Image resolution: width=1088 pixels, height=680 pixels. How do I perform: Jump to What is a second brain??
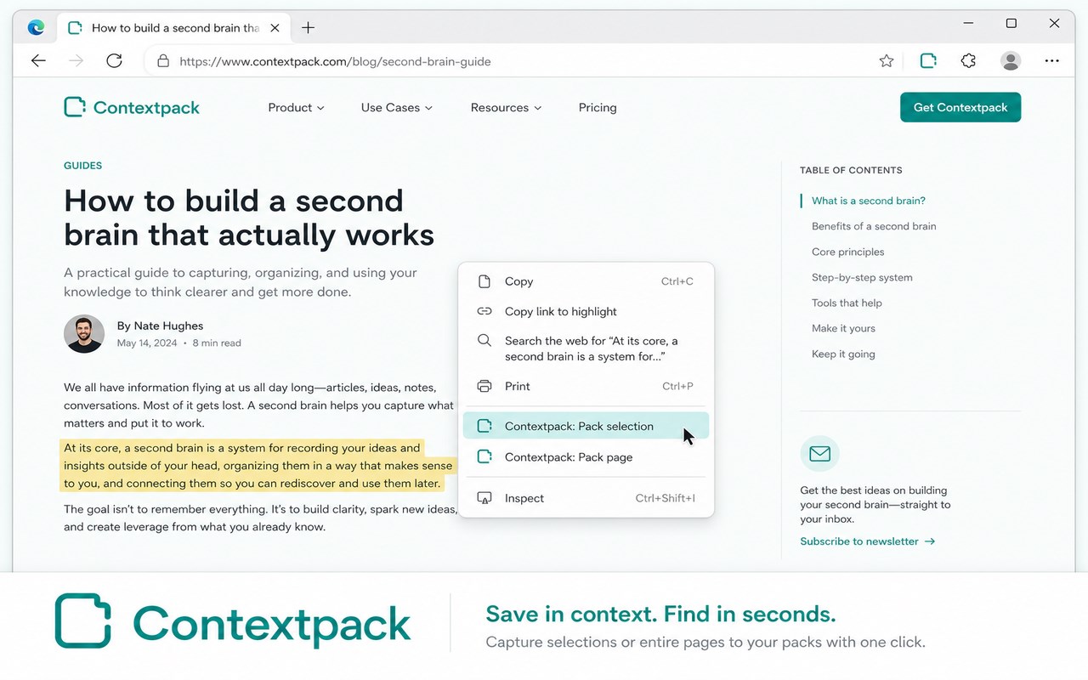[869, 201]
